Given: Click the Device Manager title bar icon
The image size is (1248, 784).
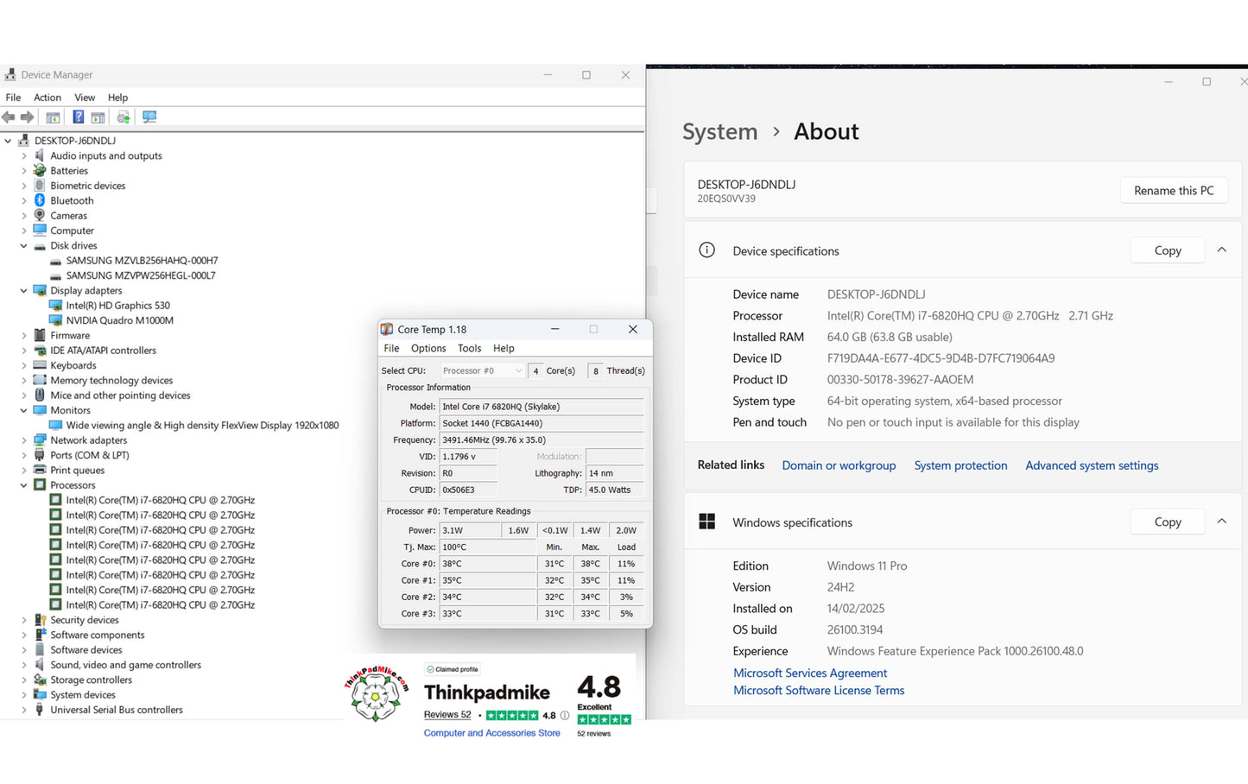Looking at the screenshot, I should click(10, 74).
